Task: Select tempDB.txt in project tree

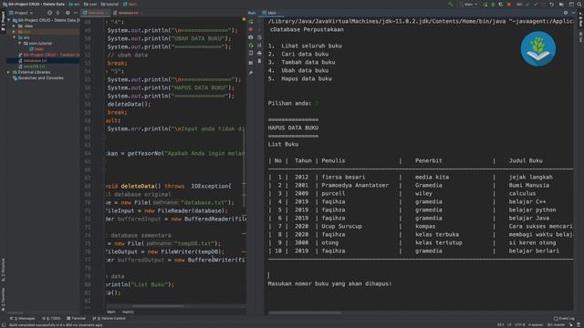Action: point(32,67)
